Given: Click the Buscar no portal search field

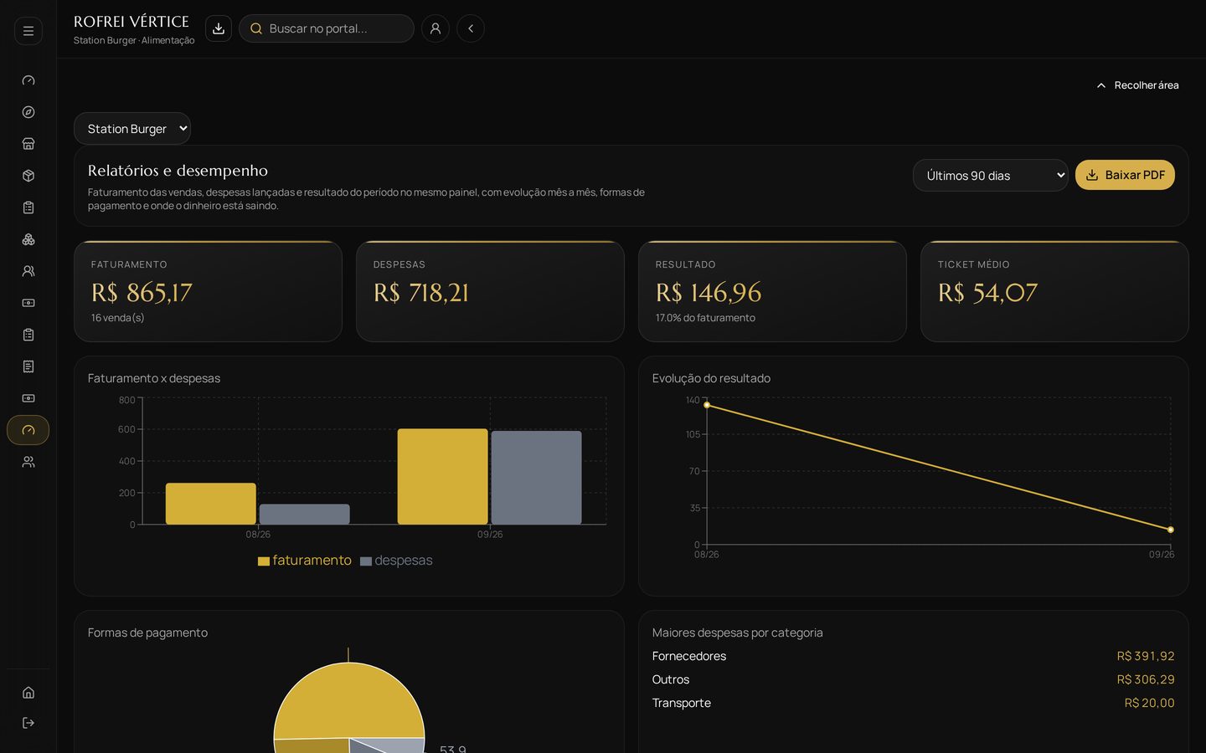Looking at the screenshot, I should tap(327, 28).
